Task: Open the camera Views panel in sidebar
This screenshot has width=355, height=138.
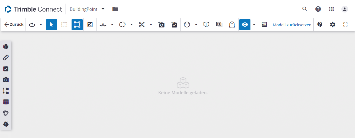Action: (x=6, y=80)
